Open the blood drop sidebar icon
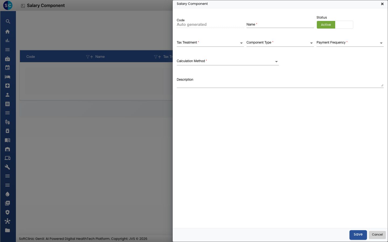 8,194
